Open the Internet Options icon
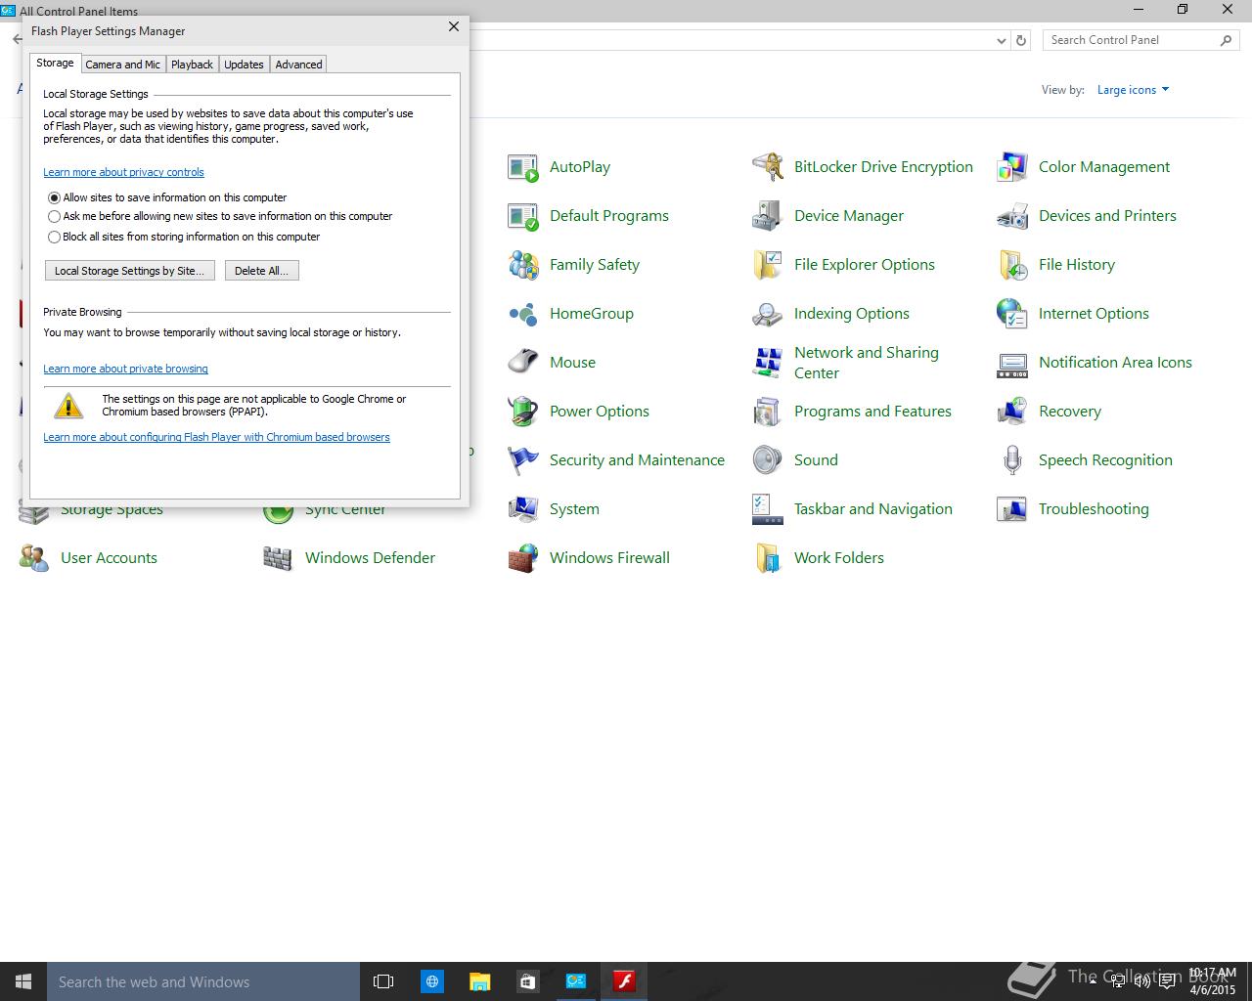 [x=1012, y=314]
